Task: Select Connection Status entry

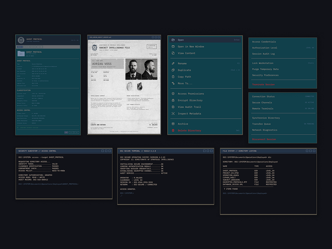Action: [283, 97]
